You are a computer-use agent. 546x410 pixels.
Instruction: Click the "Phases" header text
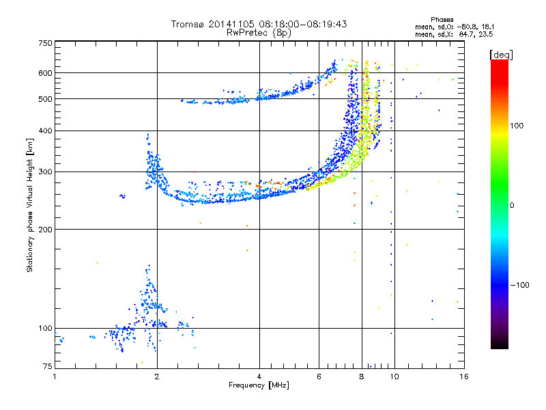click(x=442, y=20)
